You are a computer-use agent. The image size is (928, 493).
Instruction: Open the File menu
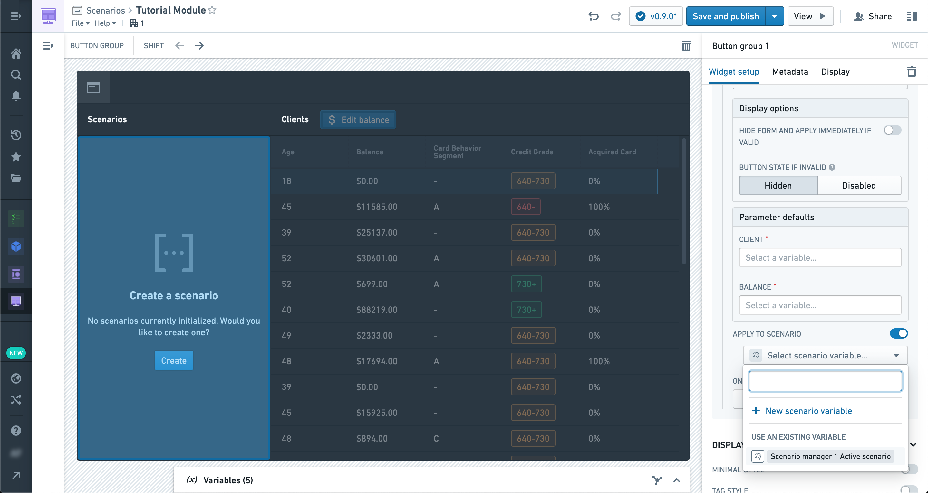coord(80,23)
